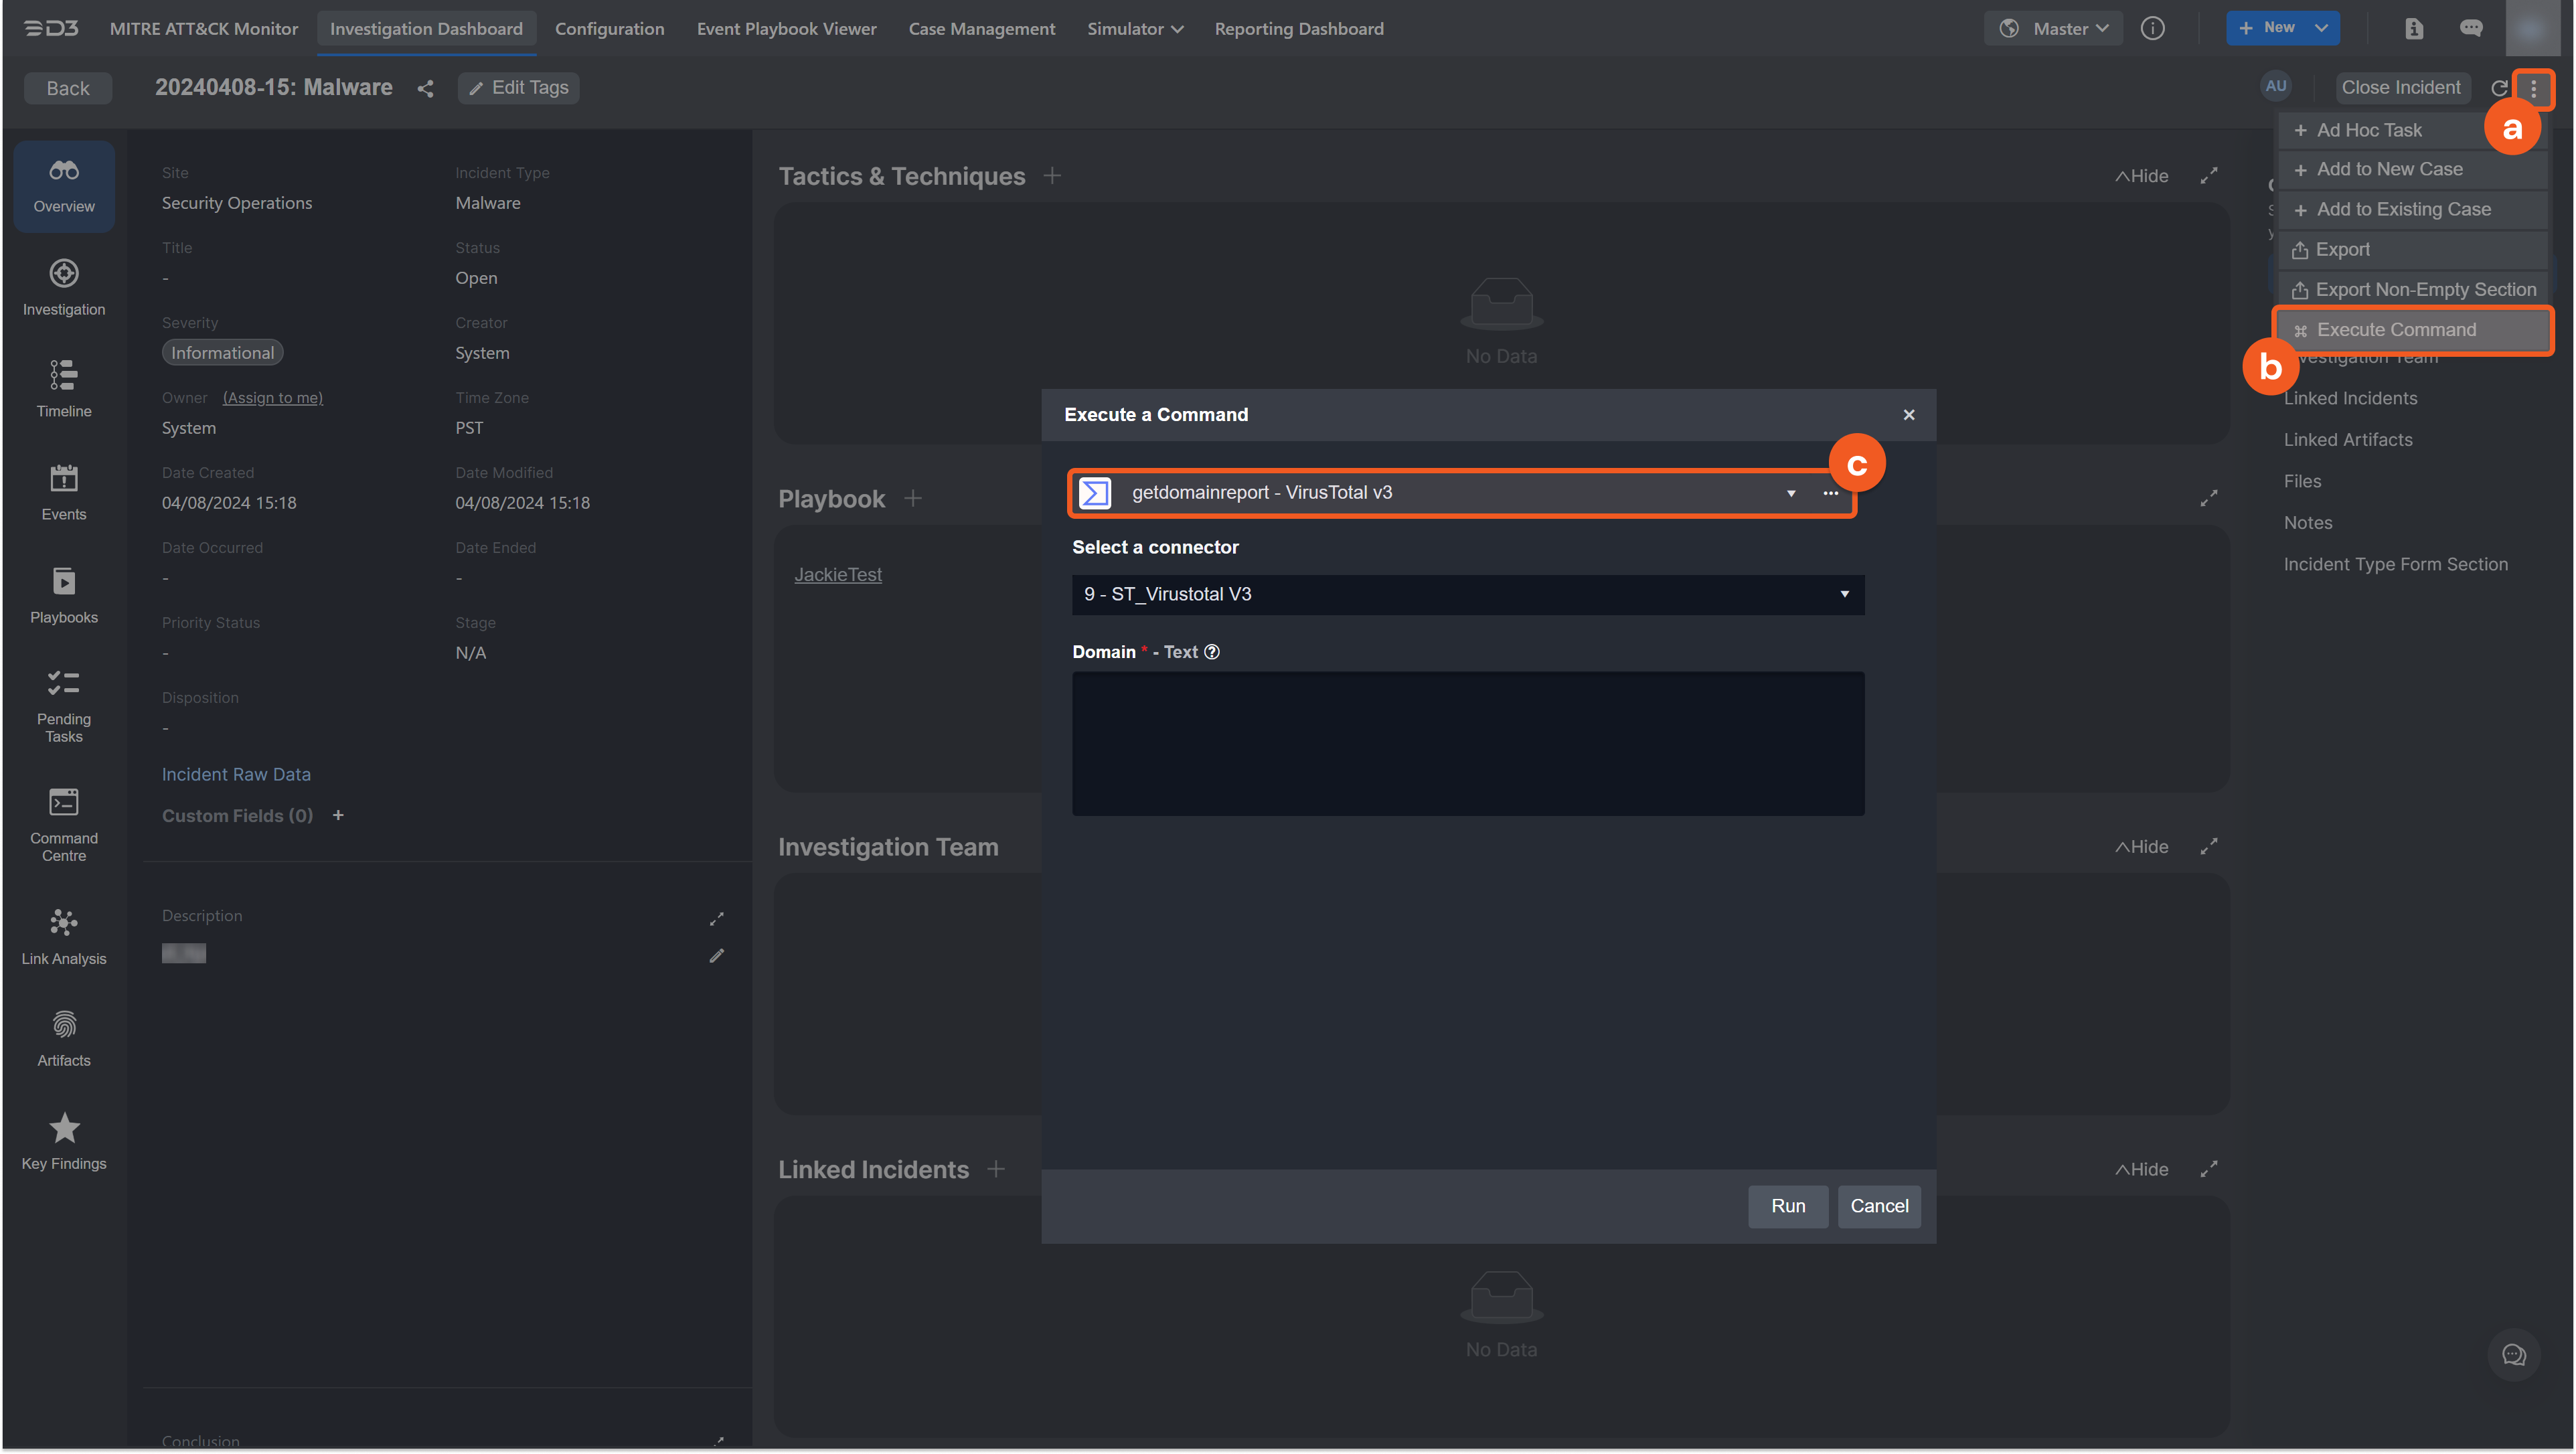Click the refresh icon near Close Incident
This screenshot has width=2576, height=1454.
(2498, 88)
